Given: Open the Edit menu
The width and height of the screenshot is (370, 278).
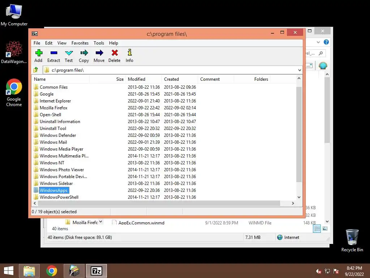Looking at the screenshot, I should 49,43.
